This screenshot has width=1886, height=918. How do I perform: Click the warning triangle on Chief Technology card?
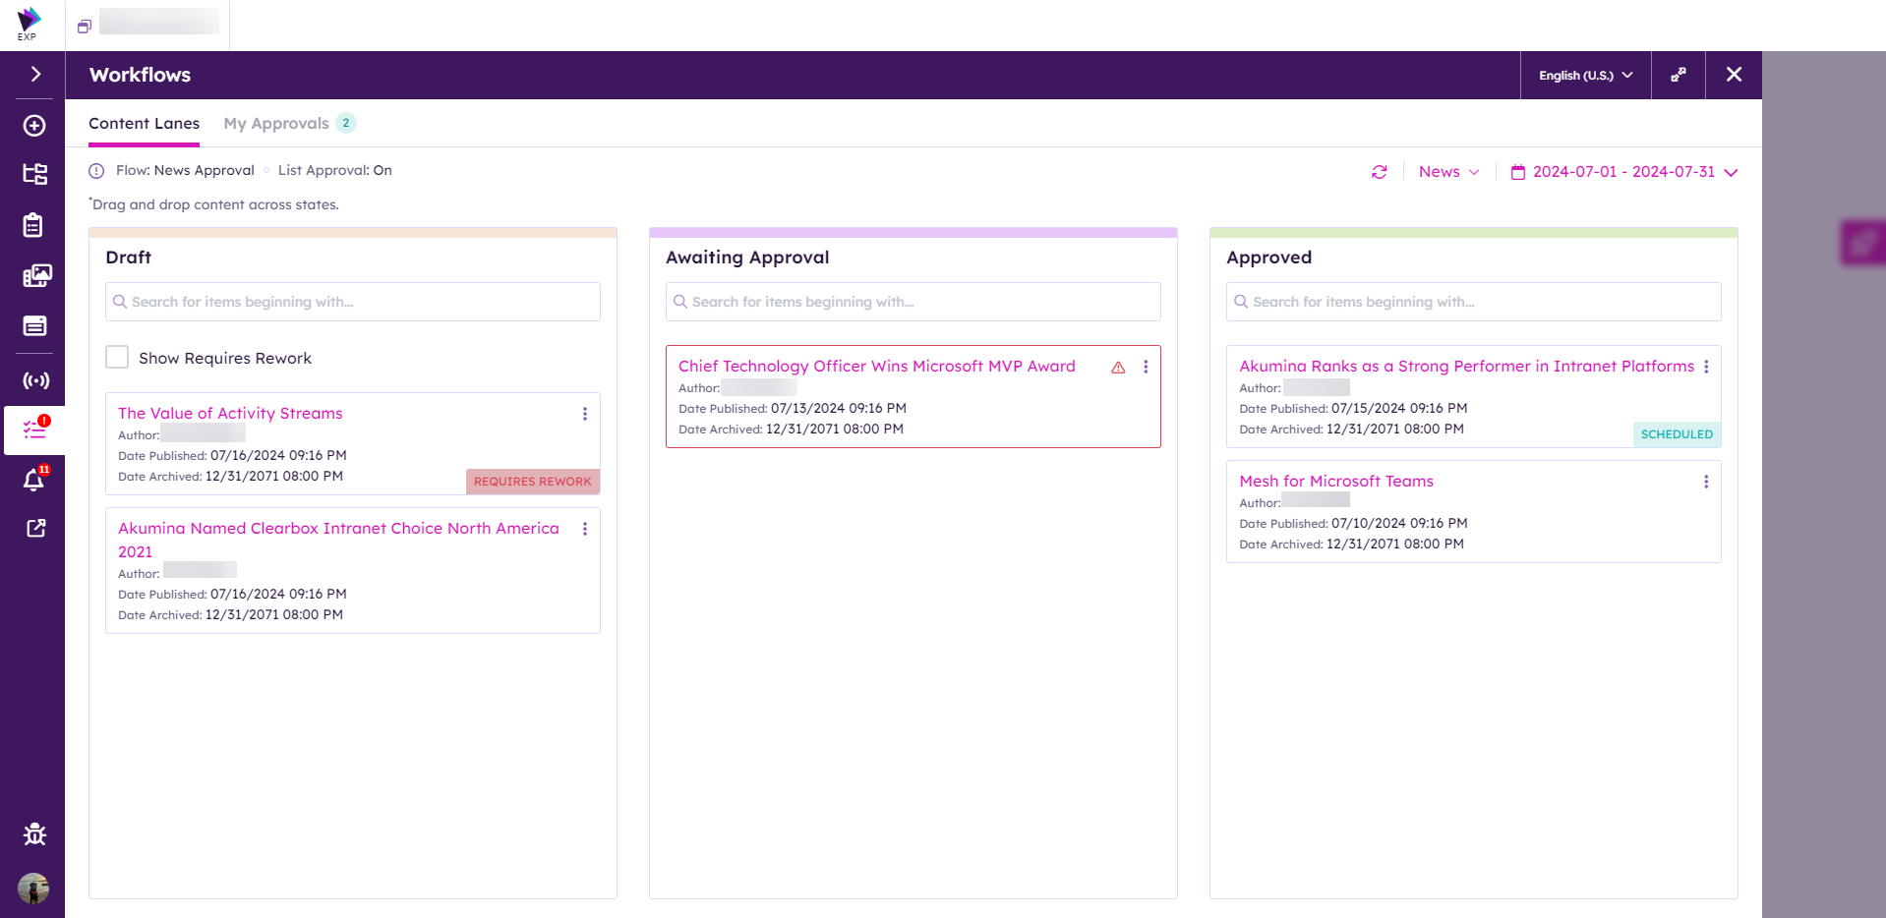[1118, 368]
